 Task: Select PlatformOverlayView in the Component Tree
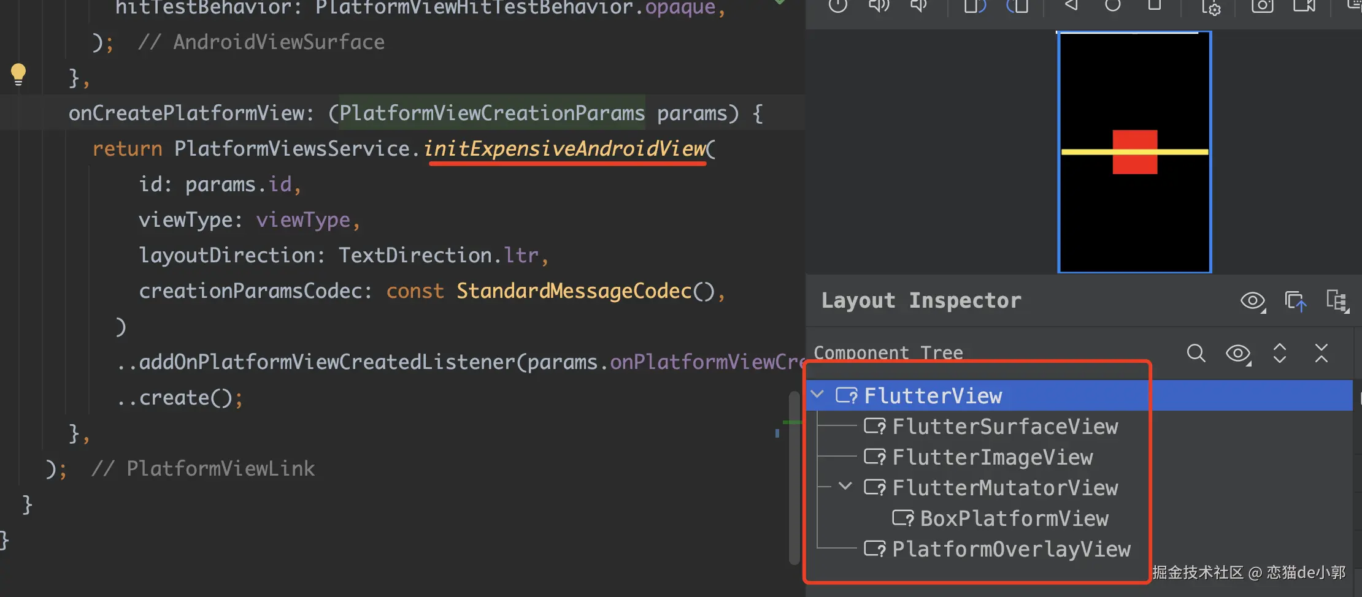pos(1011,549)
